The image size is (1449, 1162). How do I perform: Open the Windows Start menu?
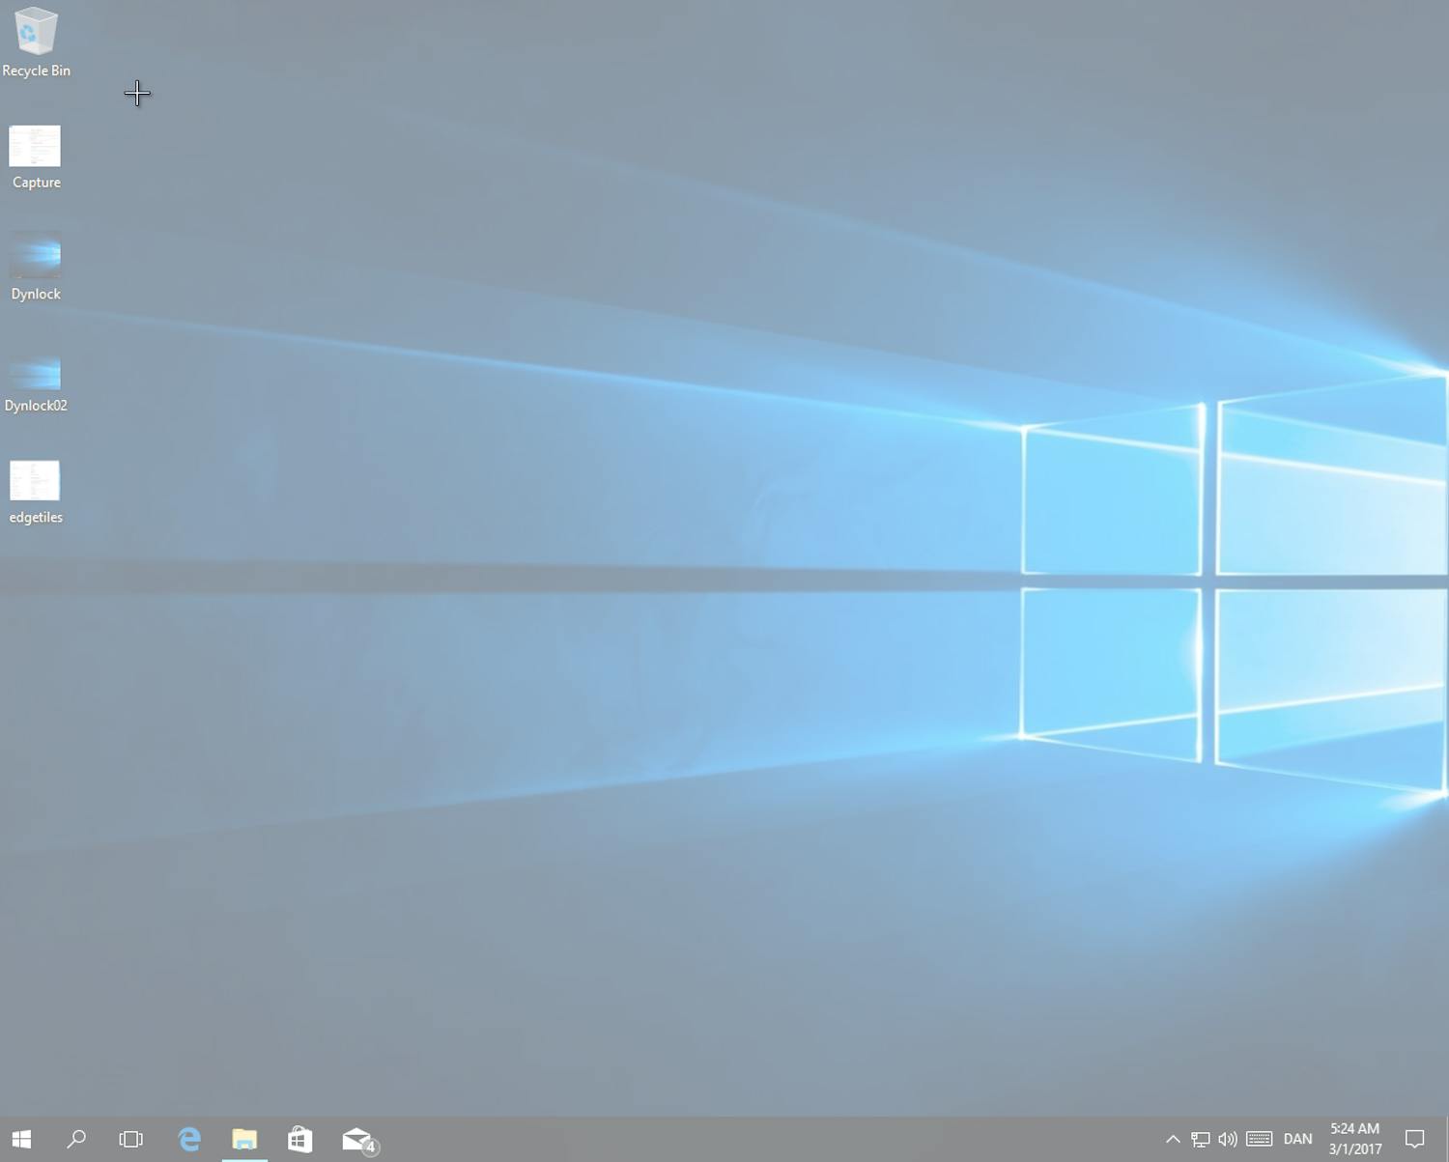21,1140
